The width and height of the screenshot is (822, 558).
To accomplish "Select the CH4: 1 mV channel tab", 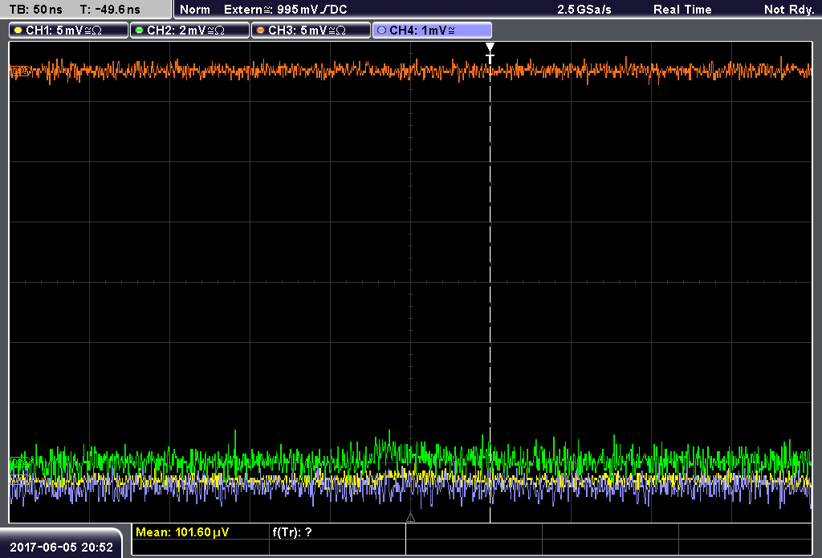I will tap(432, 31).
